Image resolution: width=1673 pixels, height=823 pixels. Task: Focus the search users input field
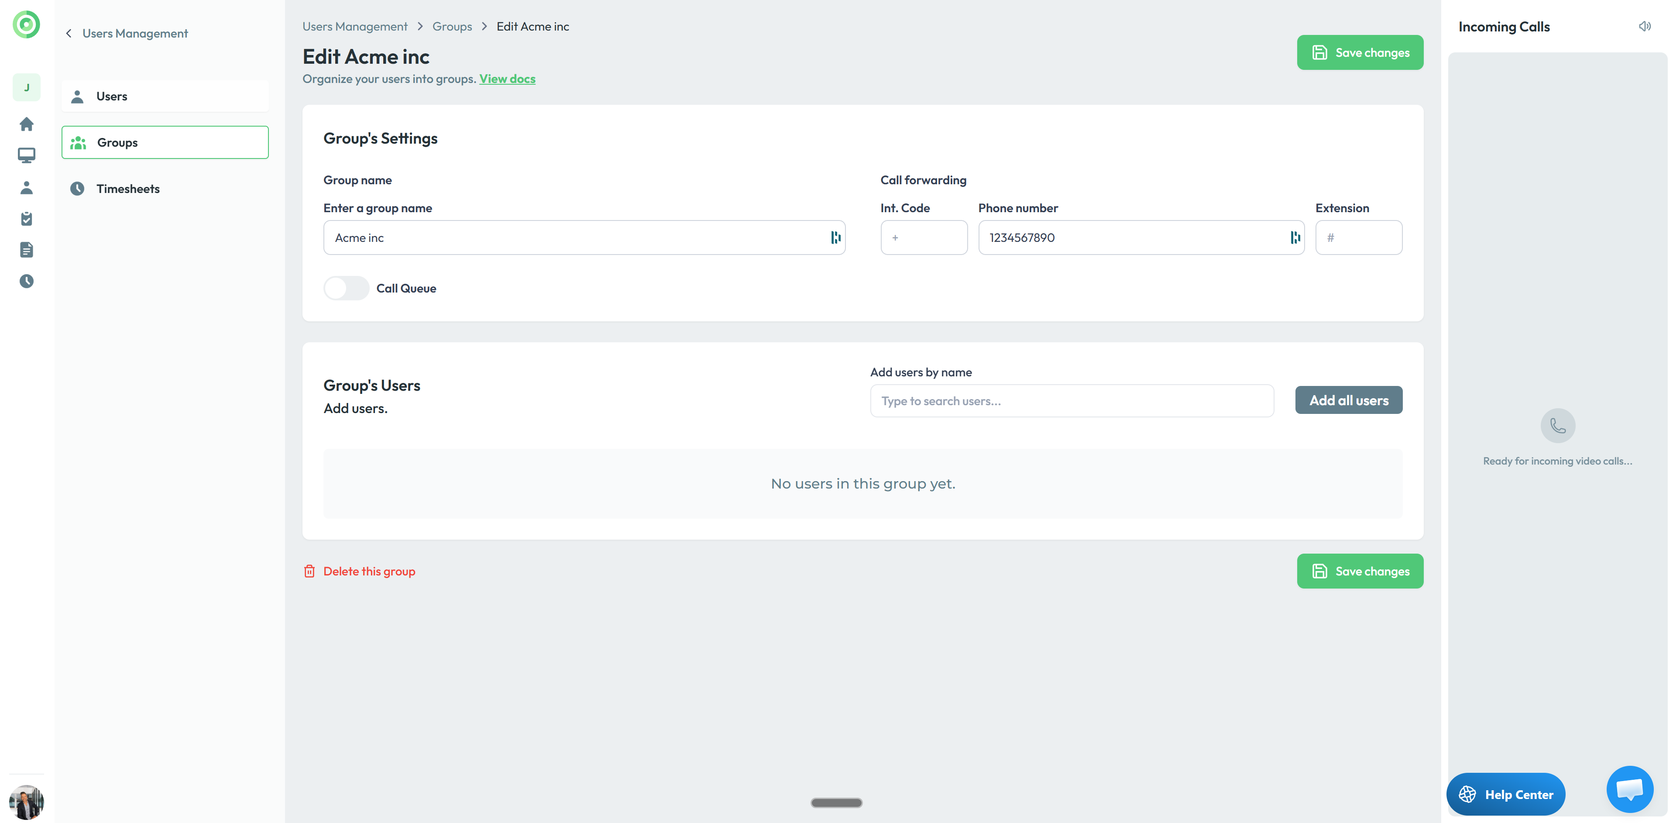click(1071, 401)
